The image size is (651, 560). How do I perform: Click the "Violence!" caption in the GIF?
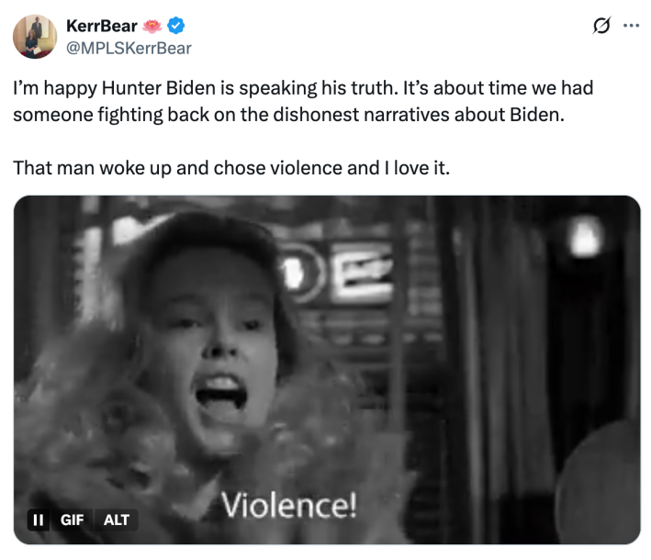(x=290, y=505)
